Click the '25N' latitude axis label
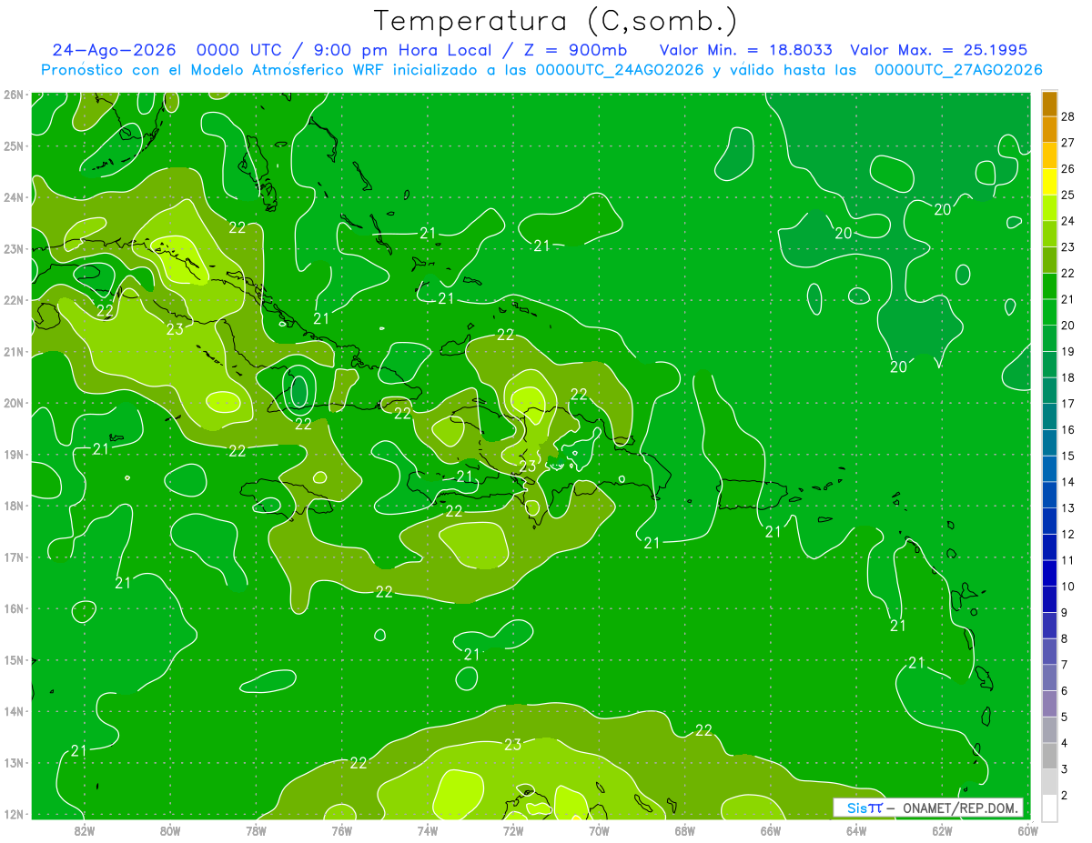This screenshot has width=1092, height=843. tap(13, 146)
